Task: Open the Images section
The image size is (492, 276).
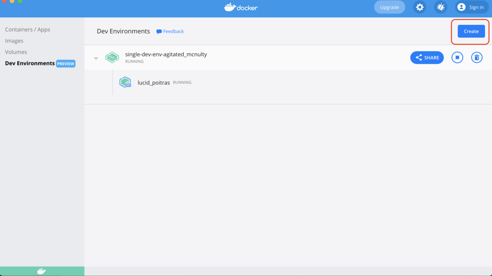Action: coord(14,41)
